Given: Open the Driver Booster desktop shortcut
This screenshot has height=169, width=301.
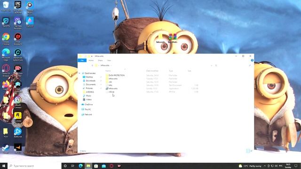Looking at the screenshot, I should 18,39.
